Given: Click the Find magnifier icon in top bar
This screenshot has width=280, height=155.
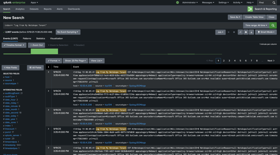Looking at the screenshot, I should 274,3.
